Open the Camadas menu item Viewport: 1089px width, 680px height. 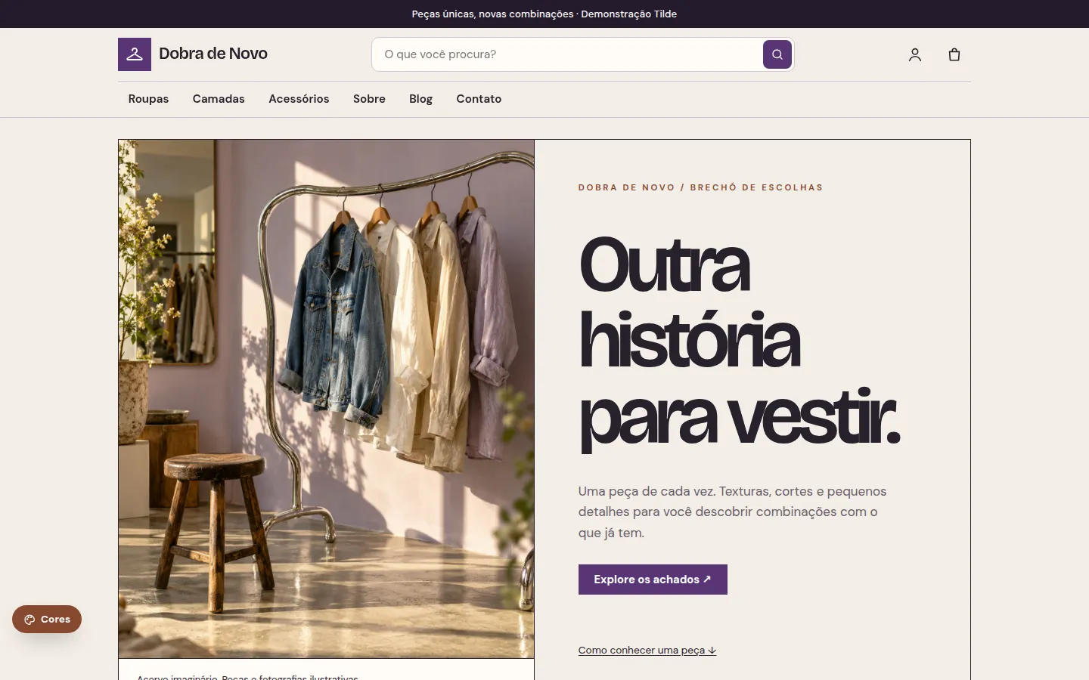[219, 99]
